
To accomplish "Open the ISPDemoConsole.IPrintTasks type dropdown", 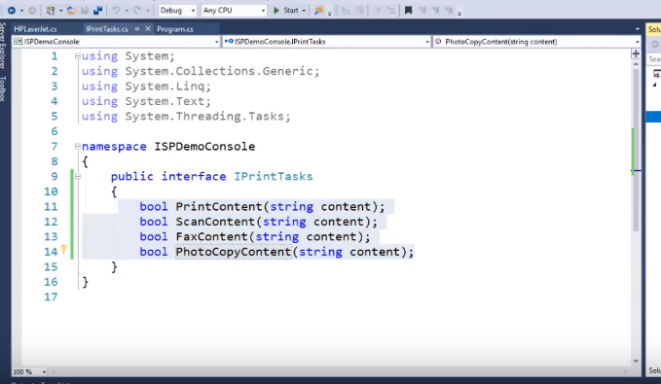I will [326, 41].
